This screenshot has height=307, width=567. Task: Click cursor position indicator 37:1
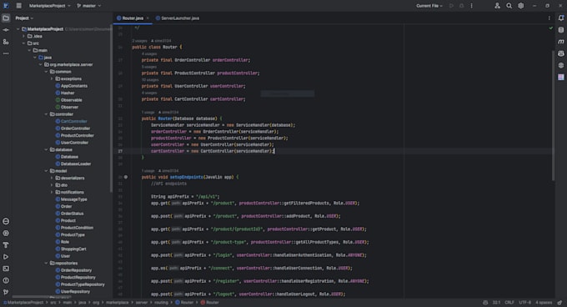(496, 303)
